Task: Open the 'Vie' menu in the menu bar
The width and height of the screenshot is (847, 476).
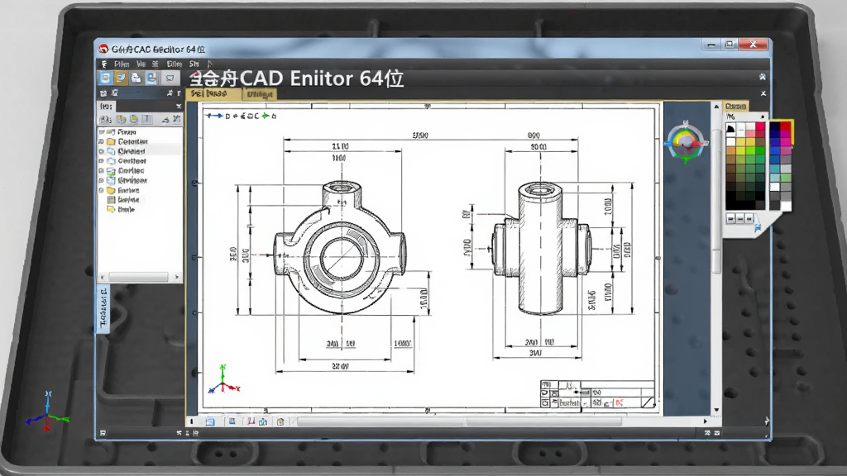Action: (141, 64)
